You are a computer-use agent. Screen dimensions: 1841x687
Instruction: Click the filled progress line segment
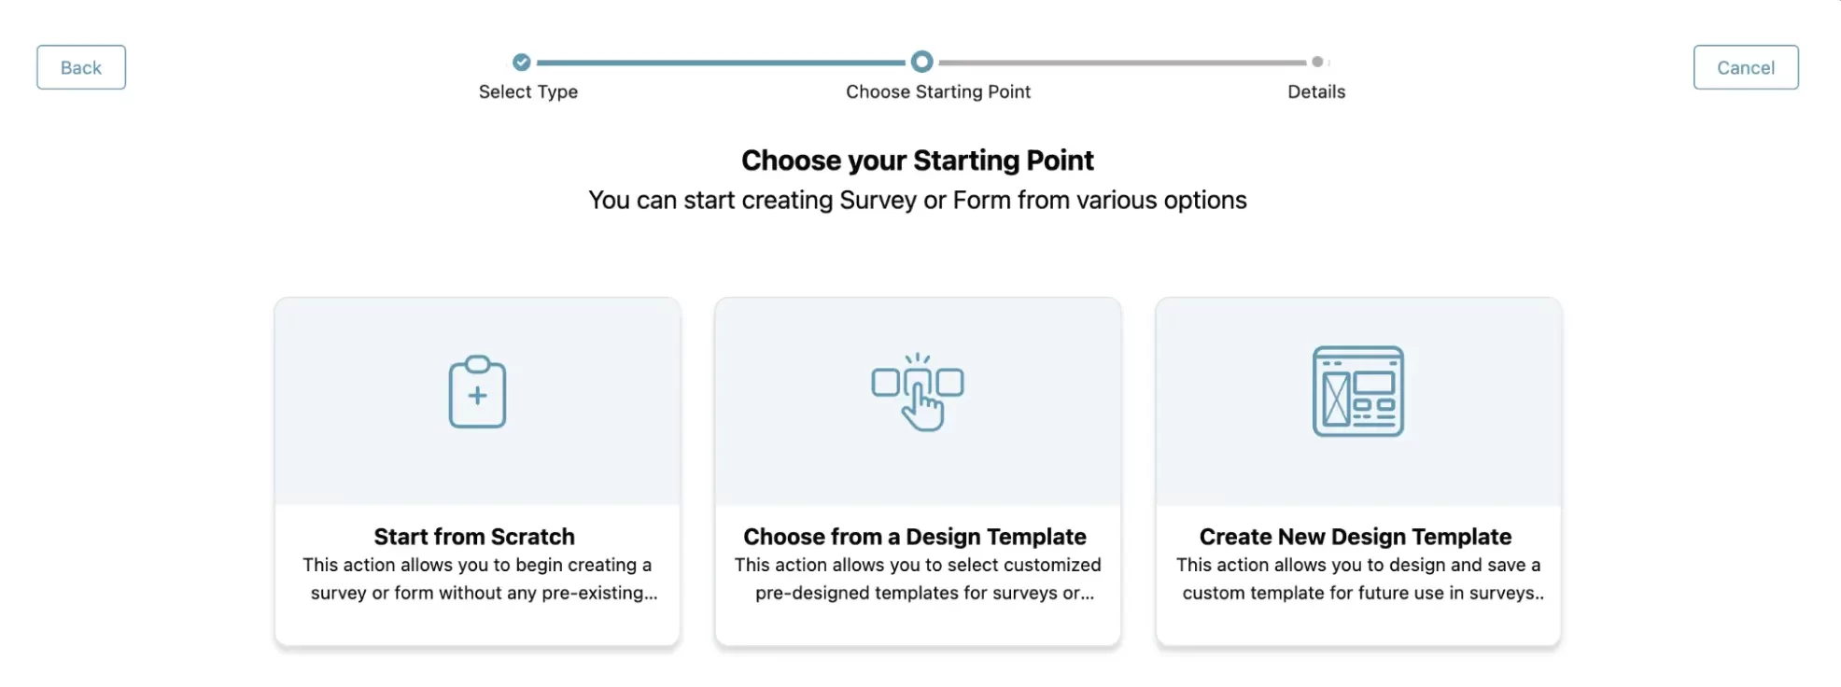[x=721, y=63]
